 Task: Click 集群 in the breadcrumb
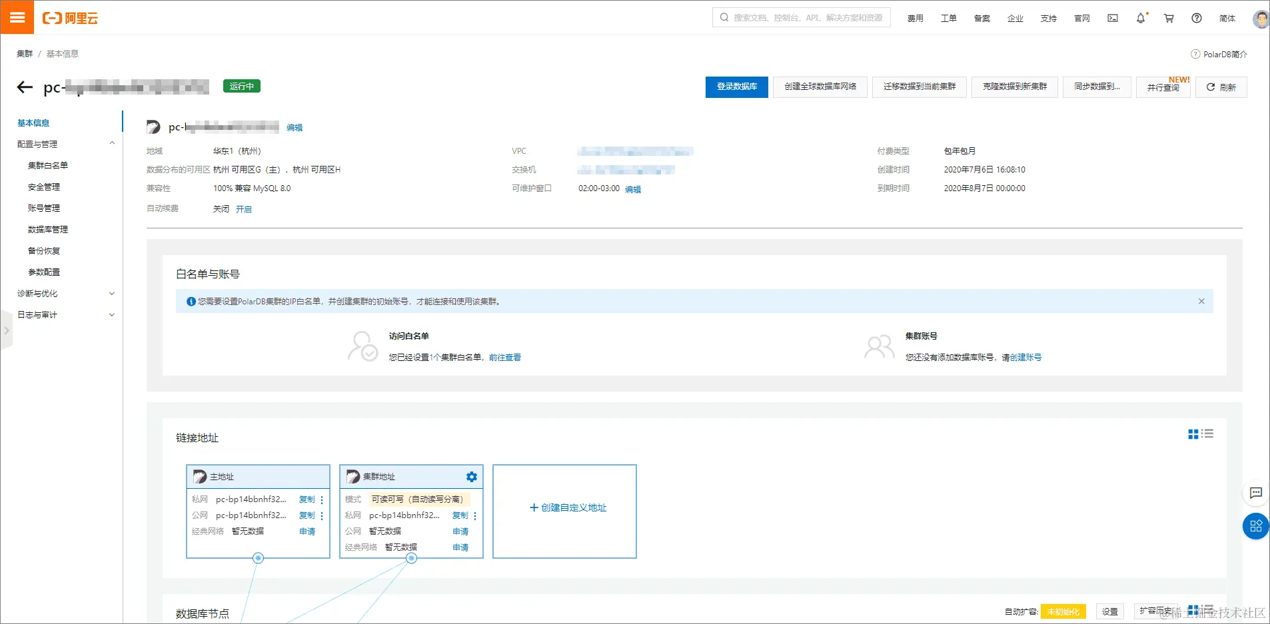click(x=25, y=54)
